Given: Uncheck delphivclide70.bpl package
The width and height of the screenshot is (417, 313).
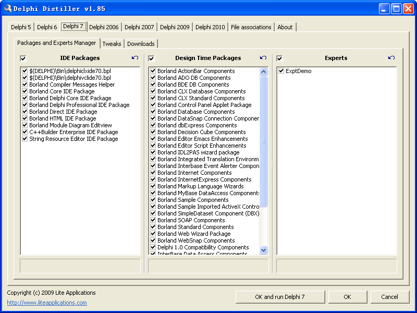Looking at the screenshot, I should 24,78.
